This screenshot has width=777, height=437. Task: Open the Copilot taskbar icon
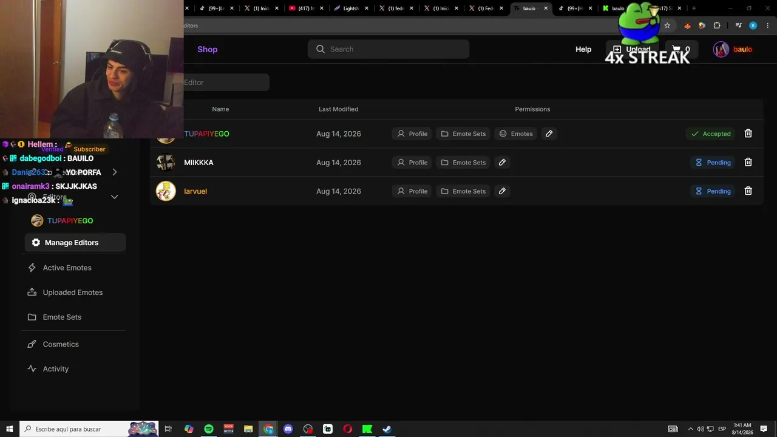point(189,429)
